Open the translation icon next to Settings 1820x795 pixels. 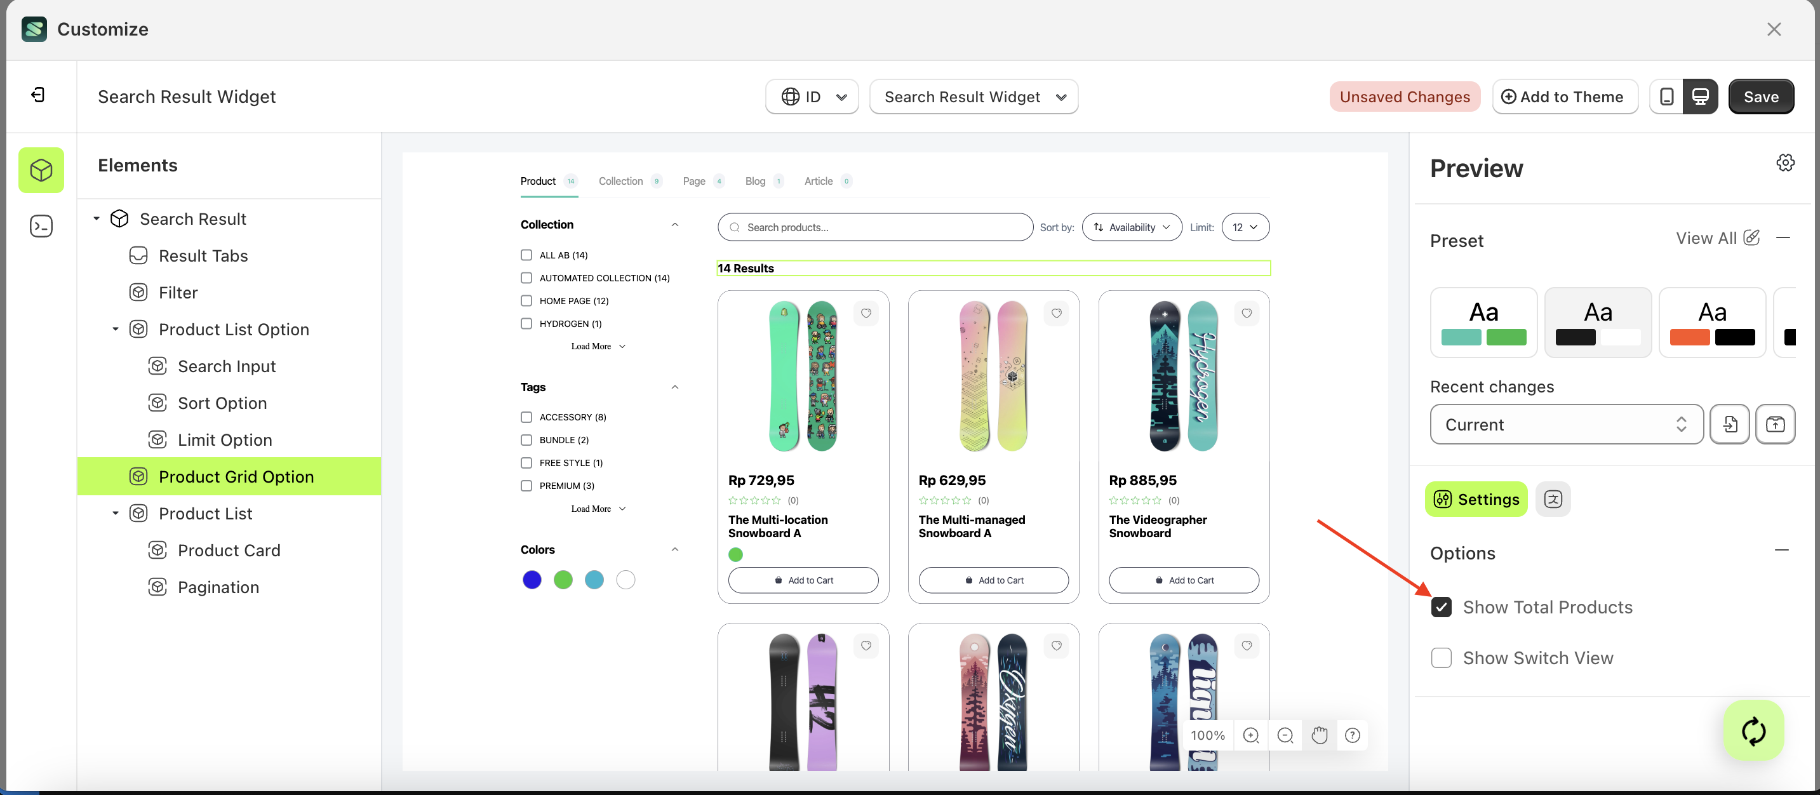[x=1554, y=499]
